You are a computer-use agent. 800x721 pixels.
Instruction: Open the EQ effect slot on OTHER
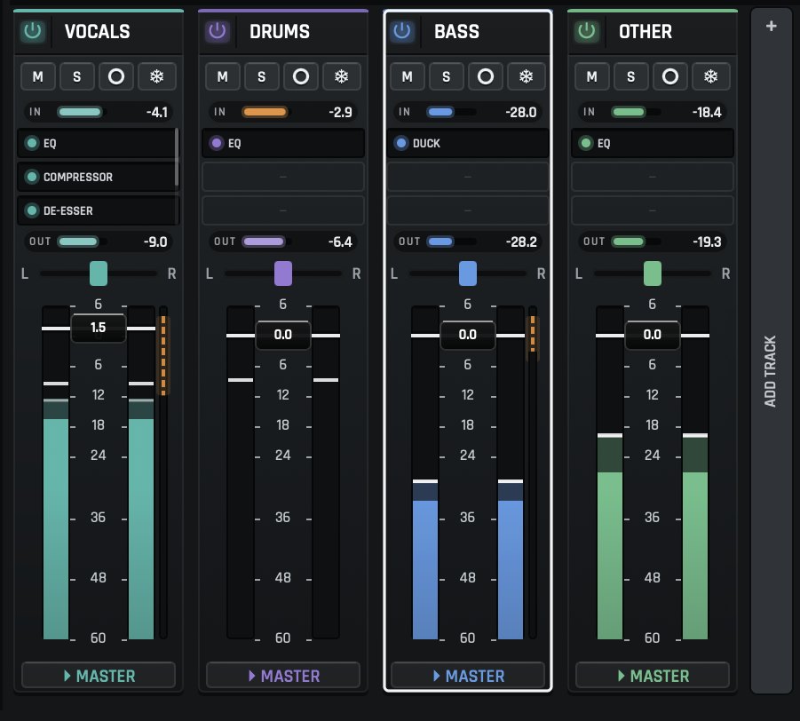653,143
